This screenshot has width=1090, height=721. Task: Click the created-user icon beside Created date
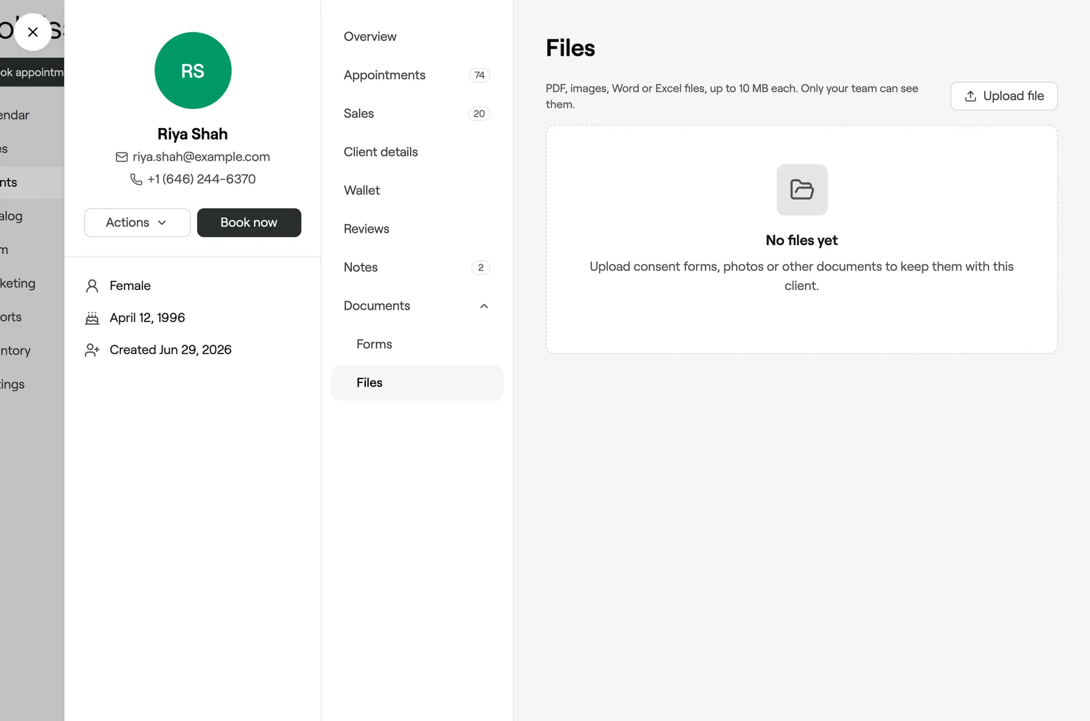coord(92,350)
